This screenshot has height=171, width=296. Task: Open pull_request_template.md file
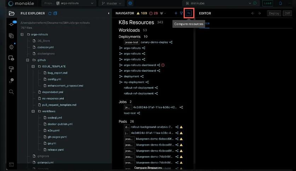tap(59, 105)
